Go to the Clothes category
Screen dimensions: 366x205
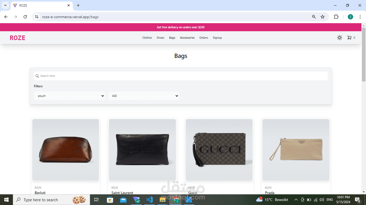point(147,38)
